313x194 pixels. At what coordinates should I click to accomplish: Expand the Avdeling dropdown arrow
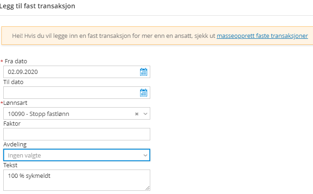coord(145,155)
